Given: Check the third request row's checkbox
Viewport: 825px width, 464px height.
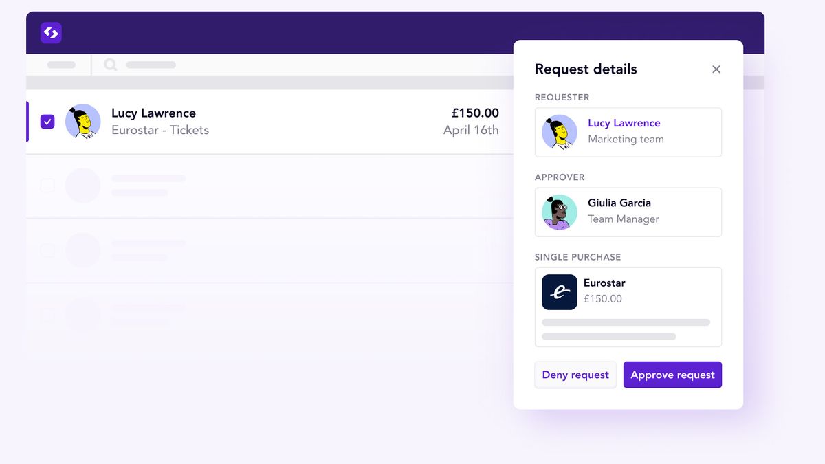Looking at the screenshot, I should coord(47,250).
